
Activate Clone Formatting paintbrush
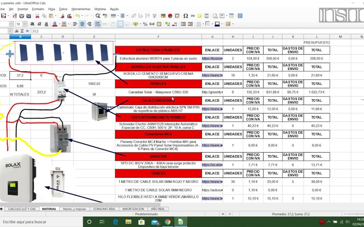point(62,16)
